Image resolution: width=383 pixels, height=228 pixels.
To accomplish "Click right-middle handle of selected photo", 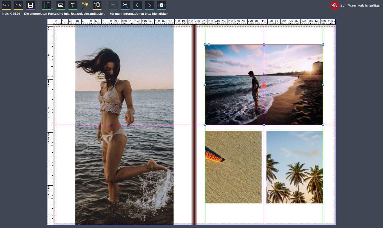I will tap(323, 85).
